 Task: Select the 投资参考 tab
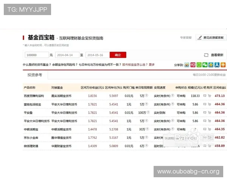click(35, 75)
